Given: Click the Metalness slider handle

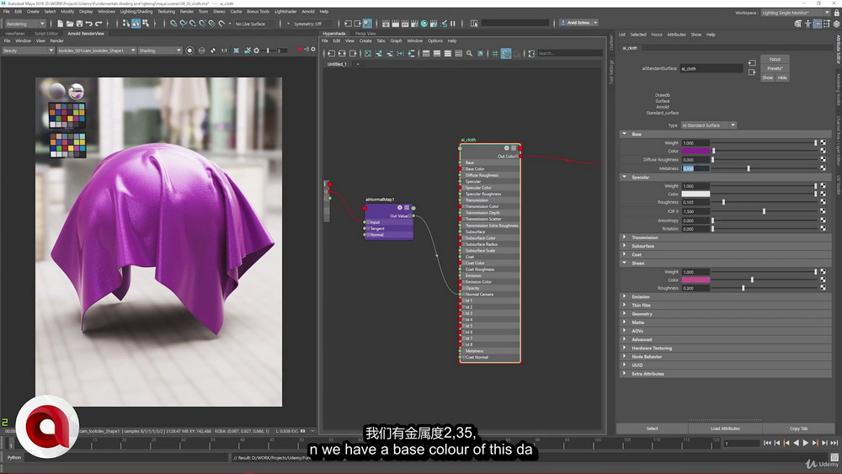Looking at the screenshot, I should tap(748, 168).
